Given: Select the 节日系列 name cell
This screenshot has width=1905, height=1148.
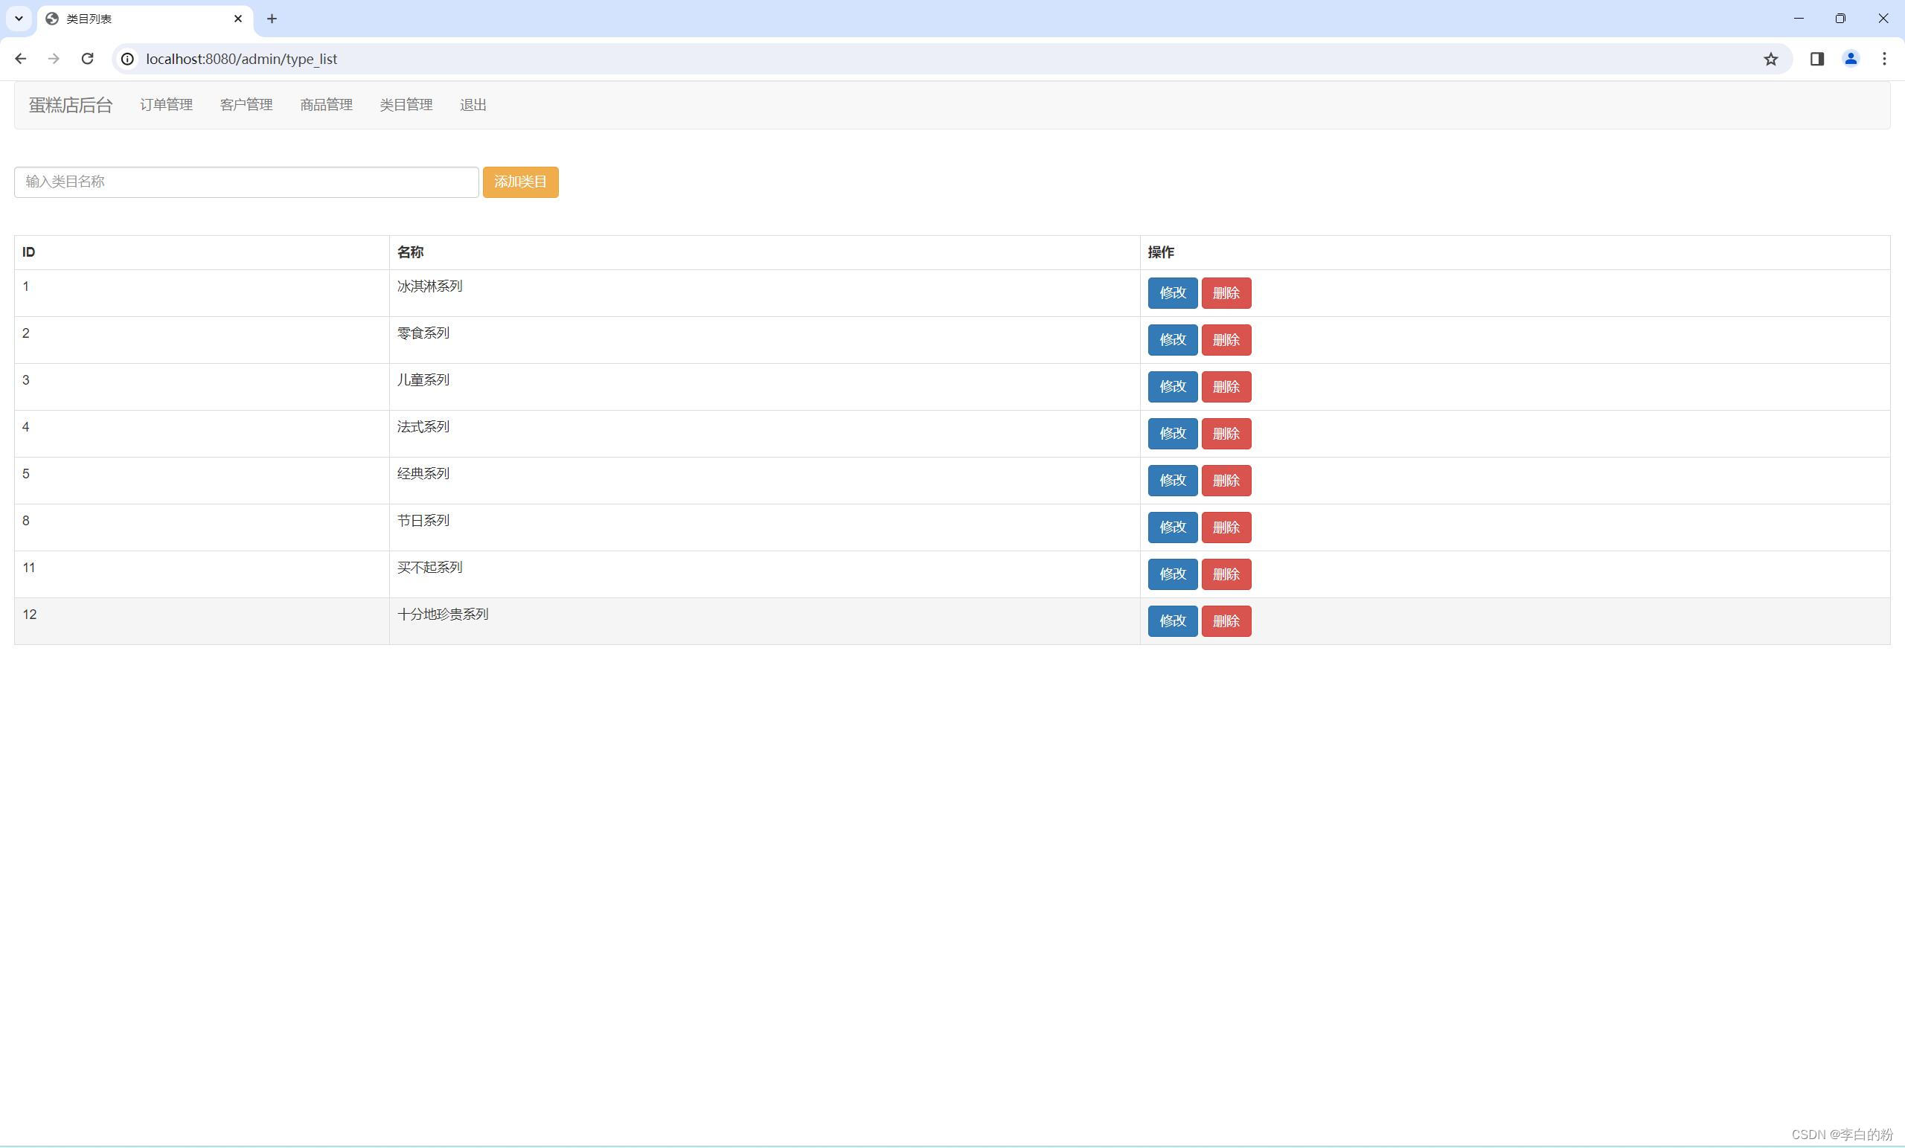Looking at the screenshot, I should click(765, 528).
